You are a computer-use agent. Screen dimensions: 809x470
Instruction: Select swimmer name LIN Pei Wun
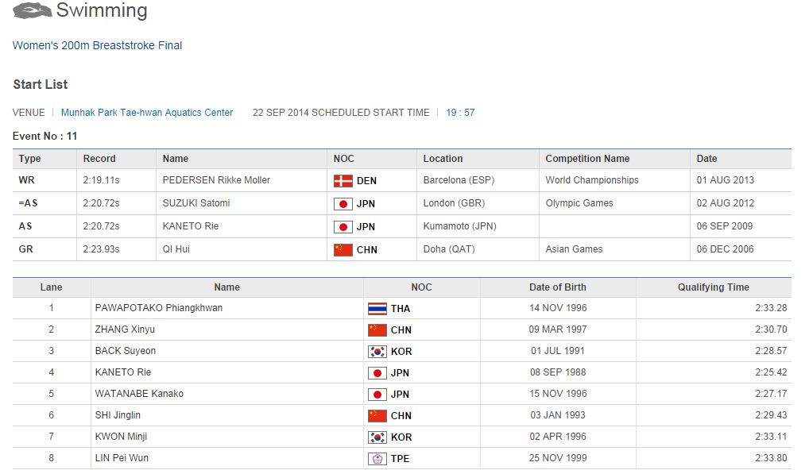coord(122,458)
